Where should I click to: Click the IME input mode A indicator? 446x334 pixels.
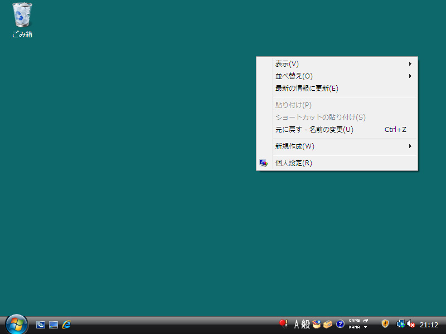pos(297,324)
